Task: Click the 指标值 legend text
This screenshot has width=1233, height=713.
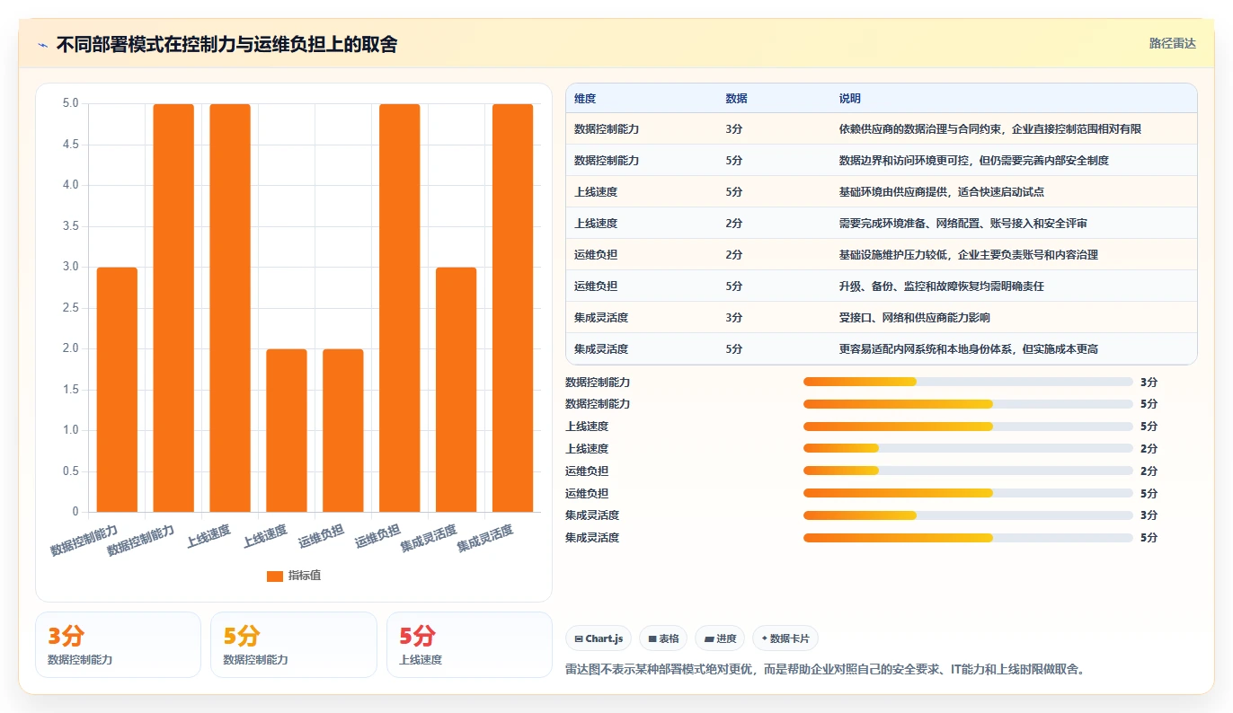Action: coord(304,576)
